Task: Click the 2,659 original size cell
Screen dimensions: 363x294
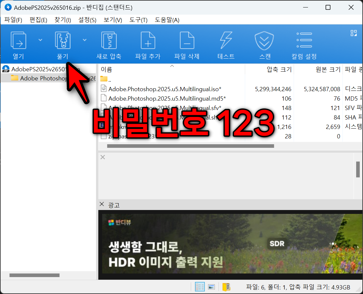Action: click(333, 127)
